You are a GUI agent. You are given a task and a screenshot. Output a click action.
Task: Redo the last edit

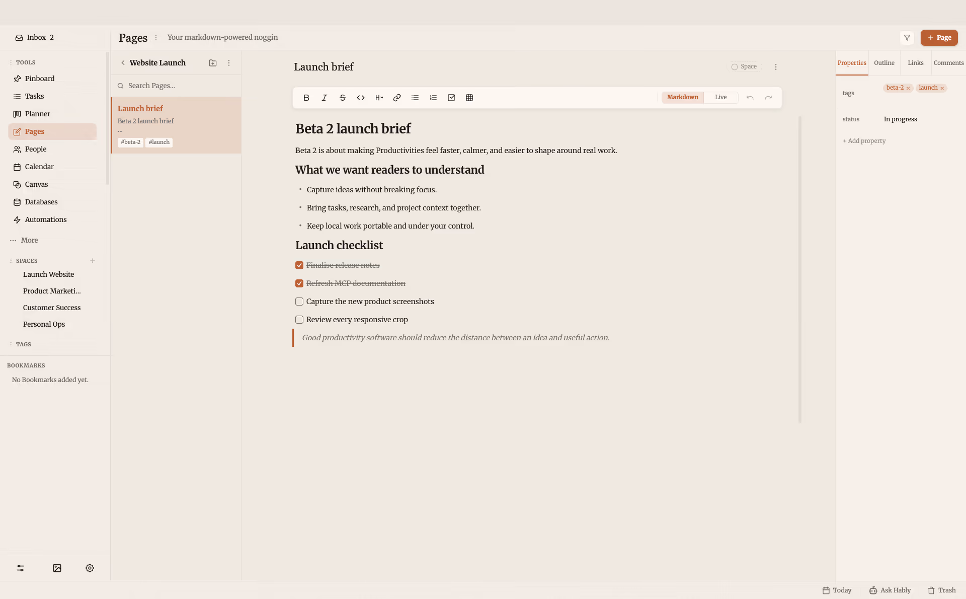[768, 98]
